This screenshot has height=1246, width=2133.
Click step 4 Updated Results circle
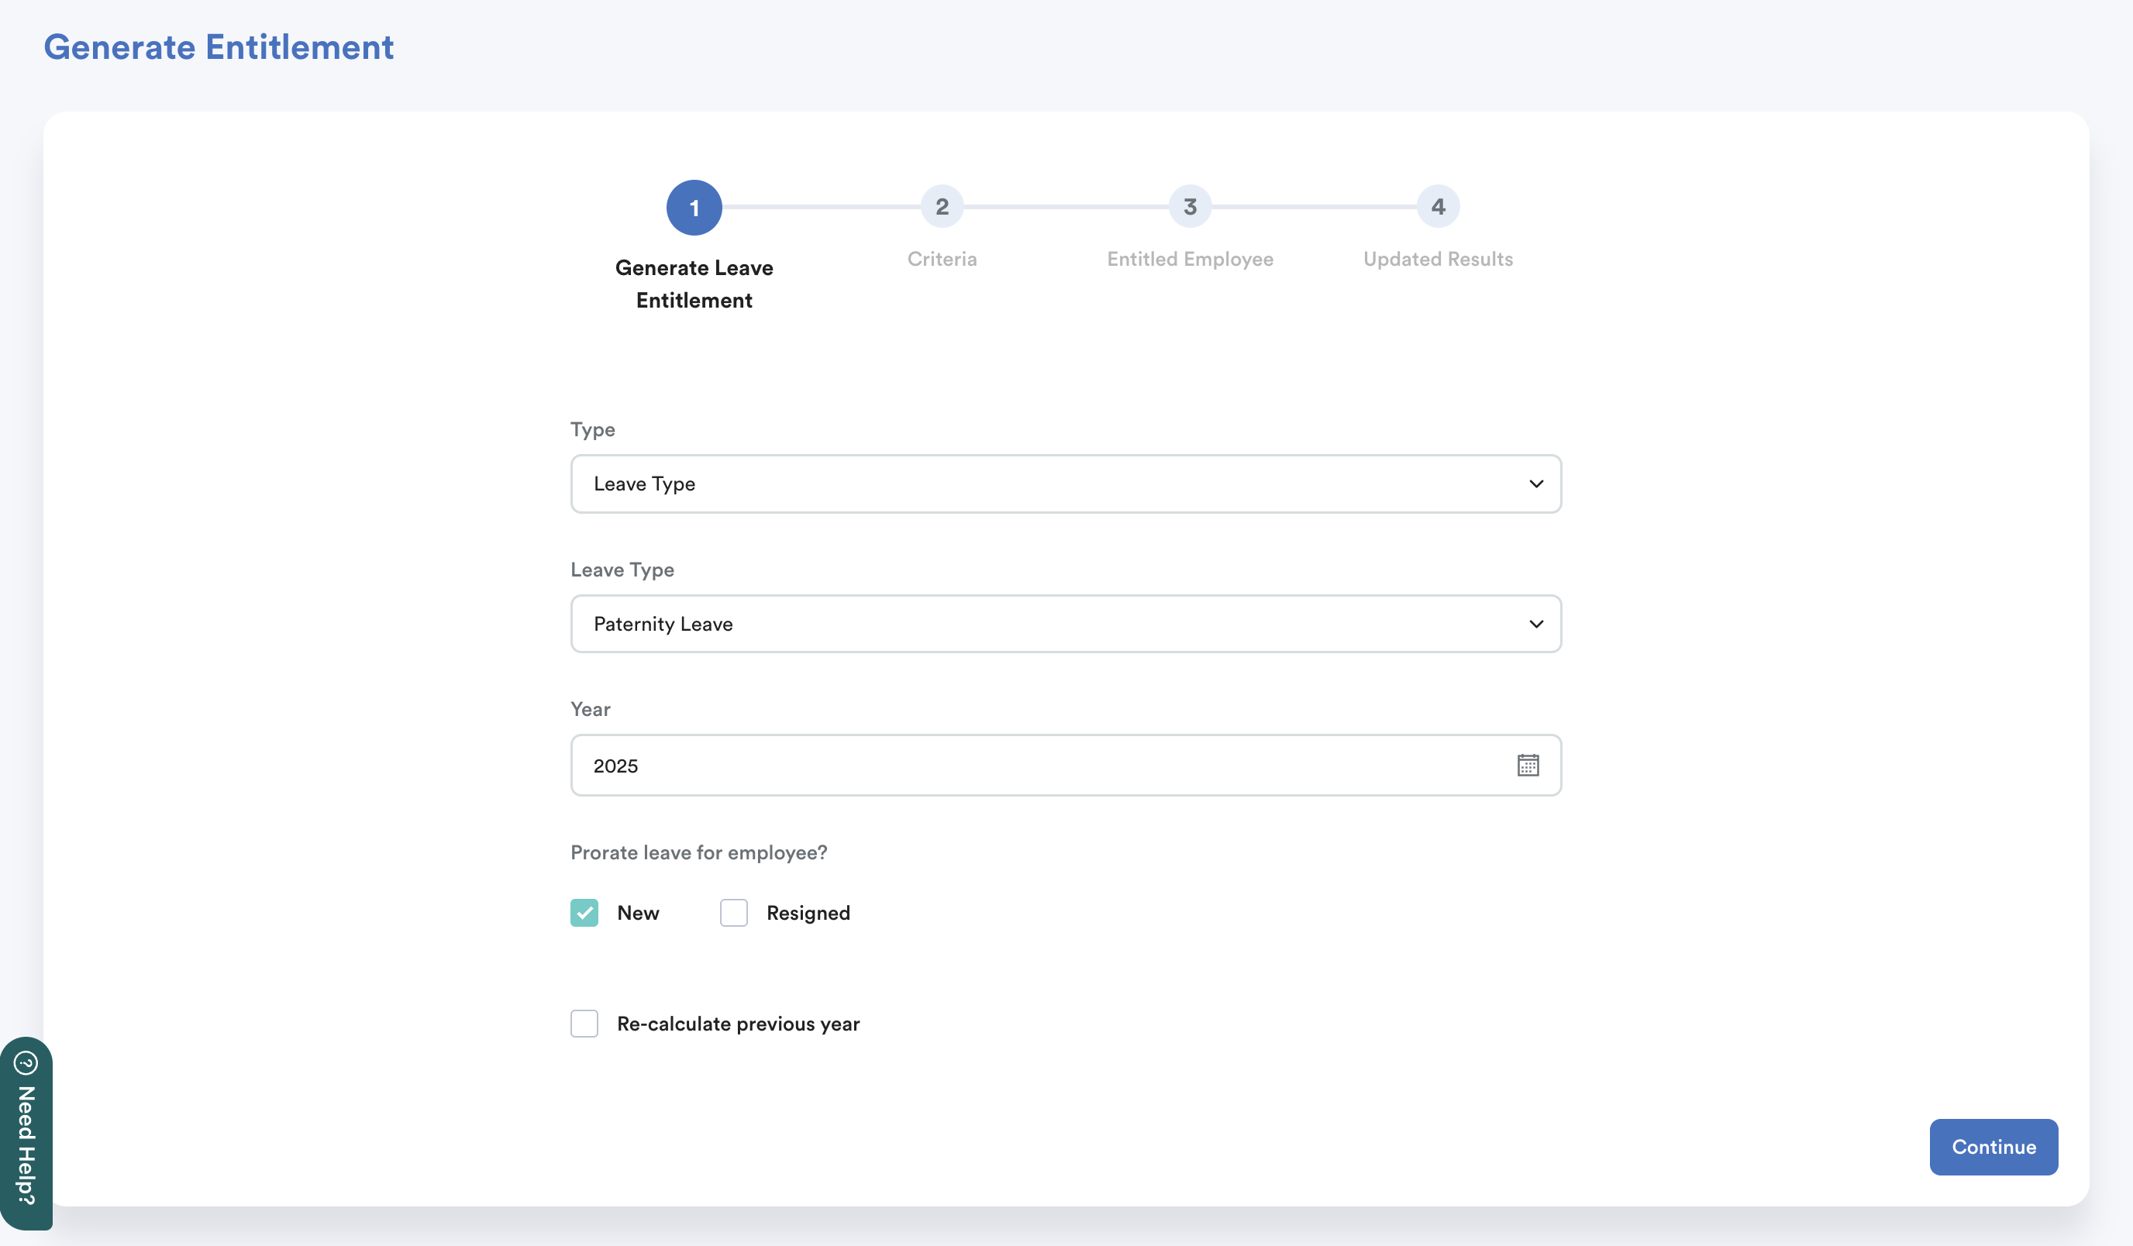(1437, 207)
